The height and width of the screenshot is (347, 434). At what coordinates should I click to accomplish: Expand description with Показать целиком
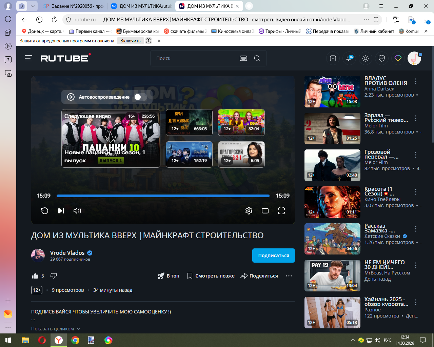click(56, 329)
